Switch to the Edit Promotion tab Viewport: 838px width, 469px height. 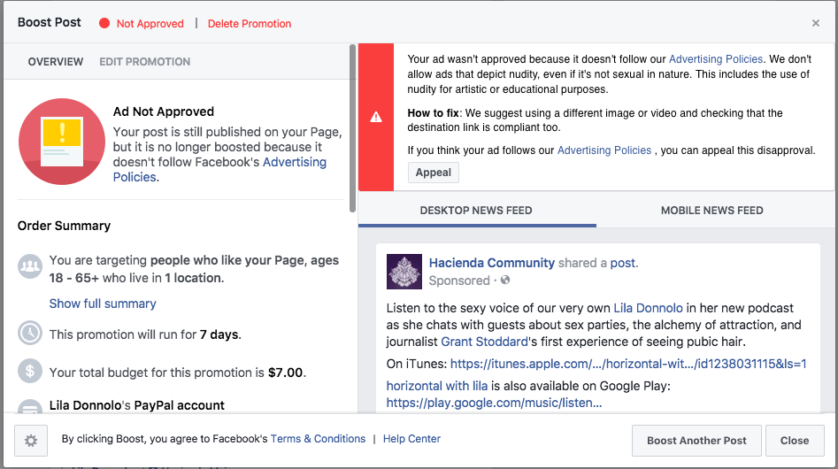[x=145, y=61]
